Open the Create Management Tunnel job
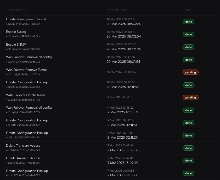220x180 pixels. point(26,19)
